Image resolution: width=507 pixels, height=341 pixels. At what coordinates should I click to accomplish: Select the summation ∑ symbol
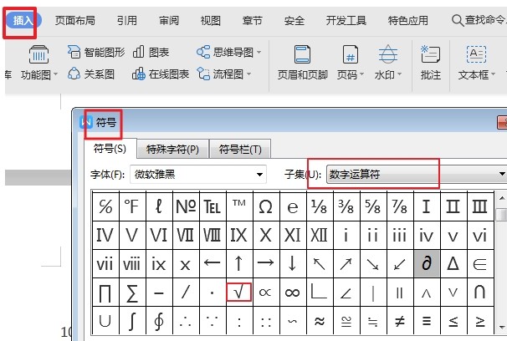pyautogui.click(x=132, y=293)
